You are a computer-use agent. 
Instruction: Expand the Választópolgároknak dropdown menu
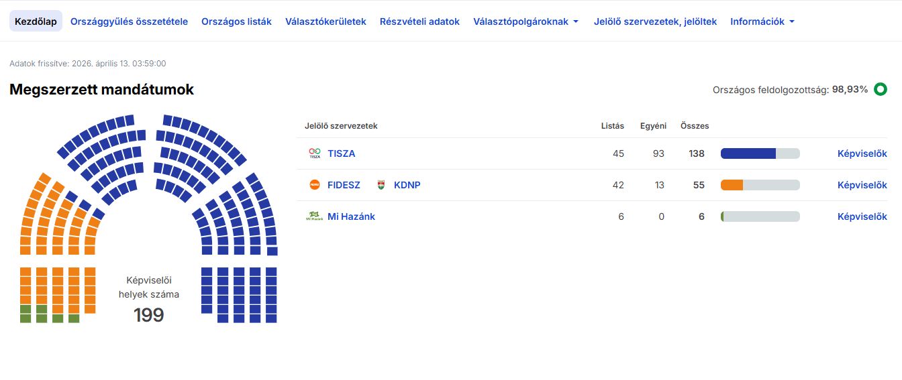click(525, 21)
